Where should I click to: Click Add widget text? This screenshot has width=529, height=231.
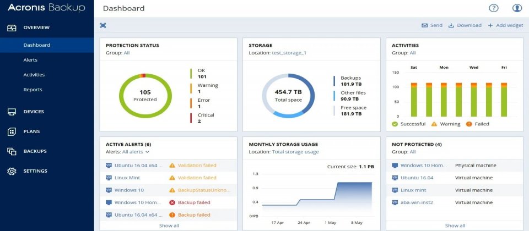point(509,25)
